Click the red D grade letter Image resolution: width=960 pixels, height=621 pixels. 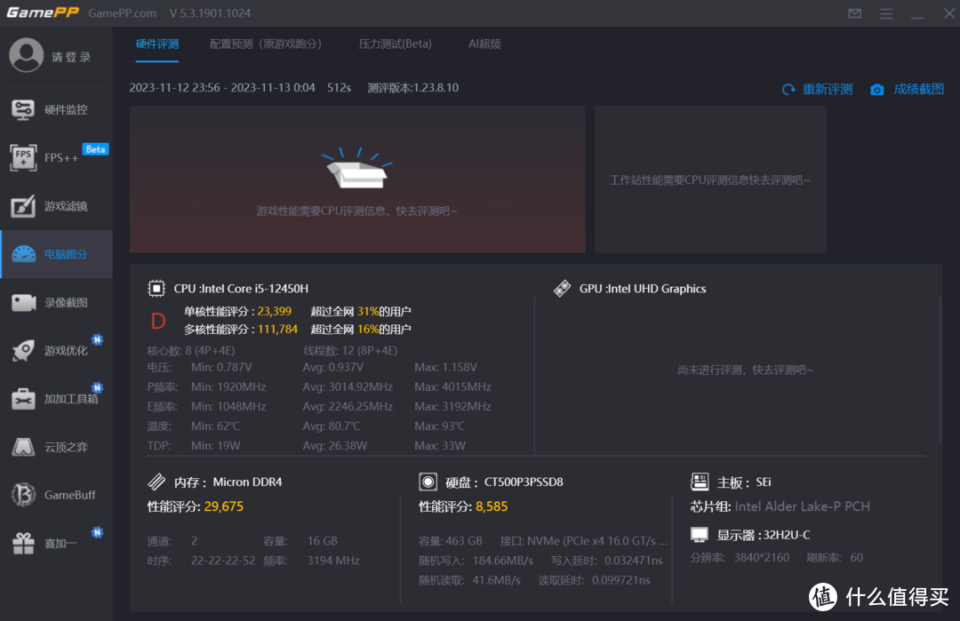tap(158, 321)
